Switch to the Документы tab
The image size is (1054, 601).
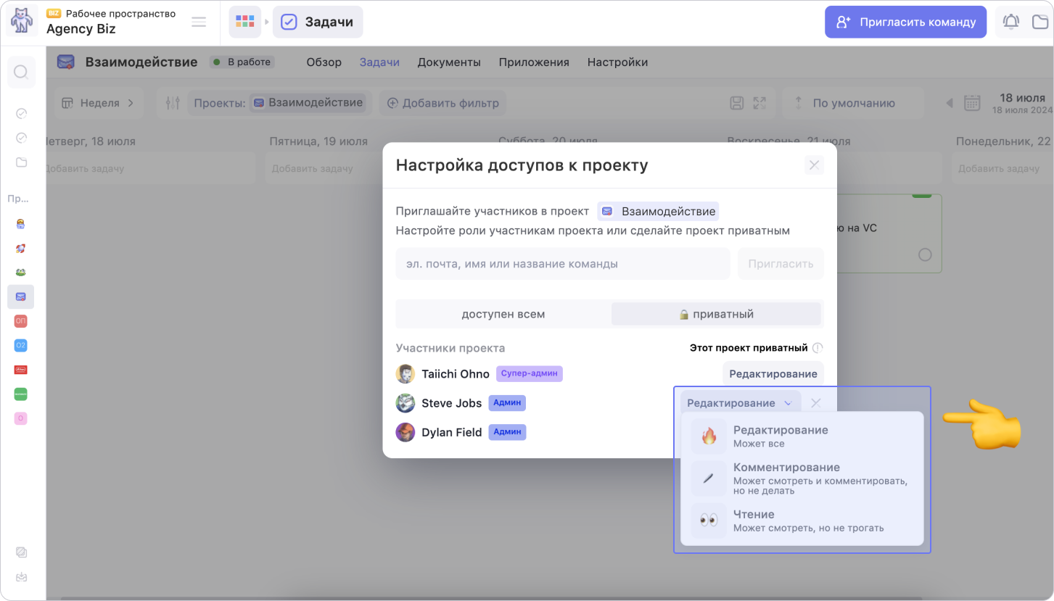click(449, 62)
